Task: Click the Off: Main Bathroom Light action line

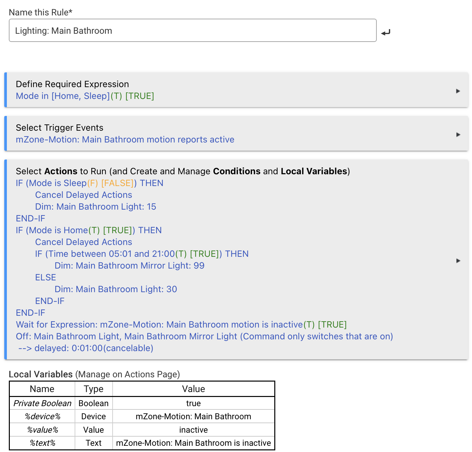Action: click(204, 336)
